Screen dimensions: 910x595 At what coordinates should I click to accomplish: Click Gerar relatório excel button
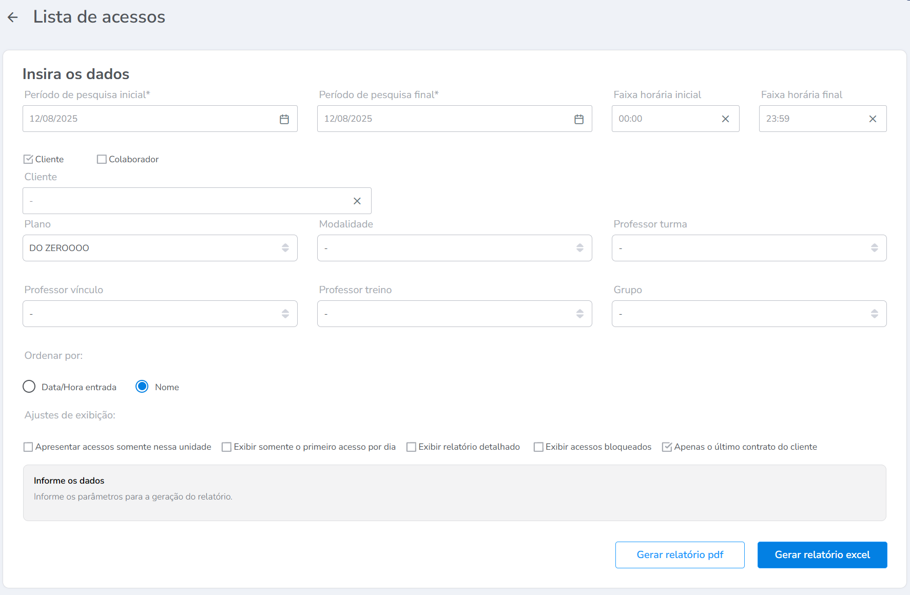(x=822, y=555)
